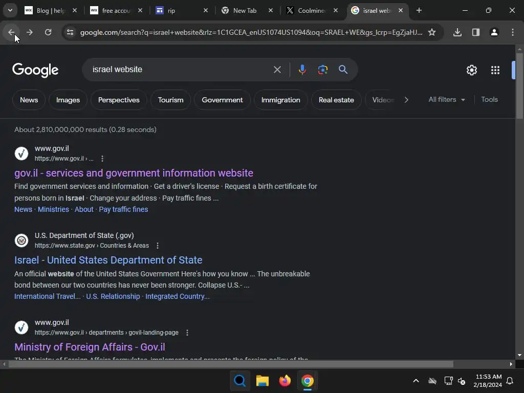Clear the search box with the X icon

coord(277,70)
